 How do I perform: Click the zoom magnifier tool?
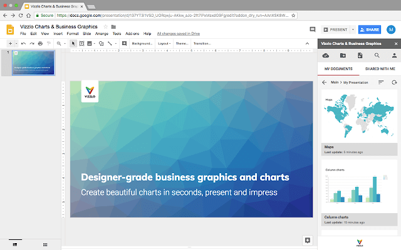point(59,44)
